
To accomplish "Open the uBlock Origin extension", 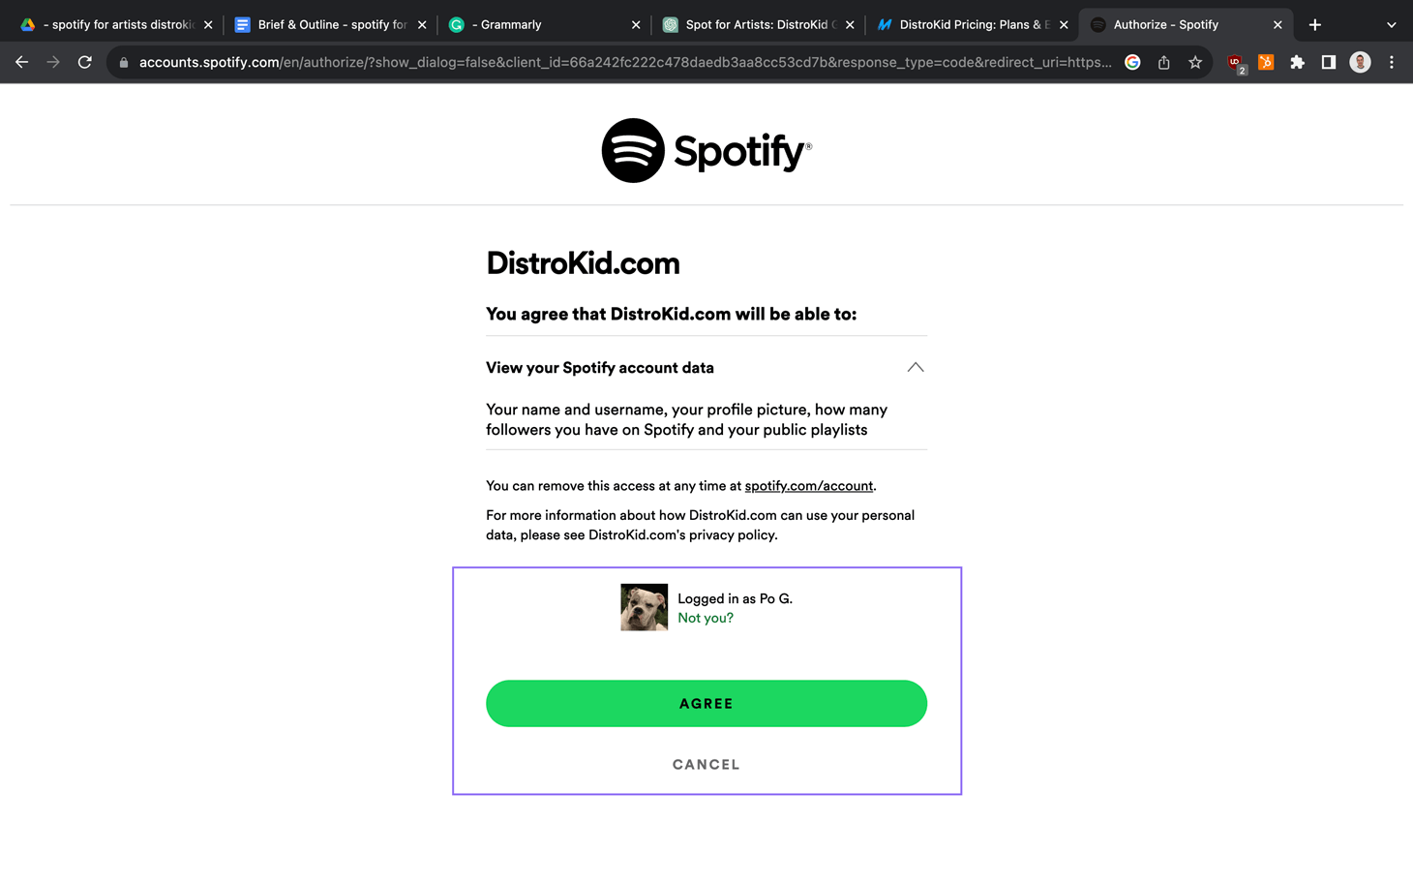I will [x=1235, y=62].
